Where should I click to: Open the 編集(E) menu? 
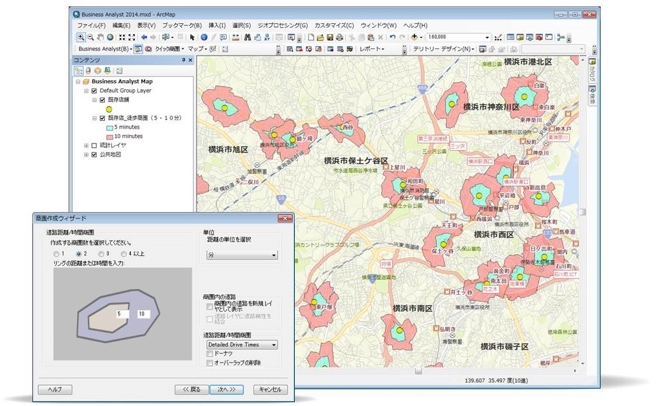122,25
